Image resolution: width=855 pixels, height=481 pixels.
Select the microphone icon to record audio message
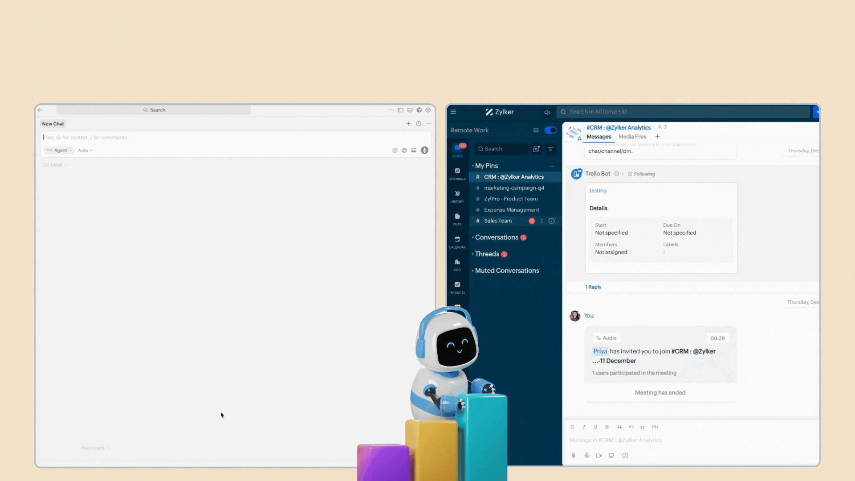(x=586, y=455)
